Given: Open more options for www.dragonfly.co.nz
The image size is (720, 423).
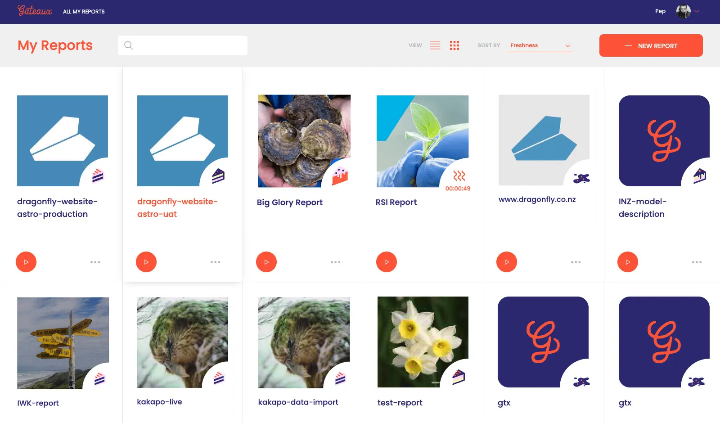Looking at the screenshot, I should coord(576,262).
